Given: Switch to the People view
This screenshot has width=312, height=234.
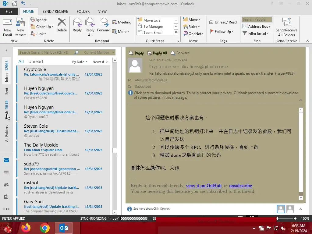Looking at the screenshot, I should click(6, 185).
